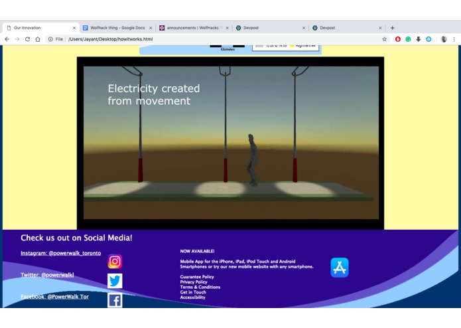This screenshot has width=461, height=328.
Task: Click the address bar URL howitworks.html
Action: 111,39
